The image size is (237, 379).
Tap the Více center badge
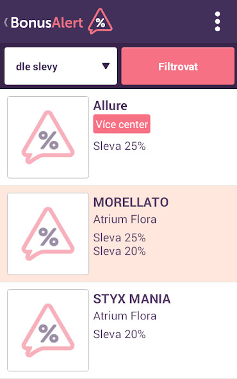122,124
